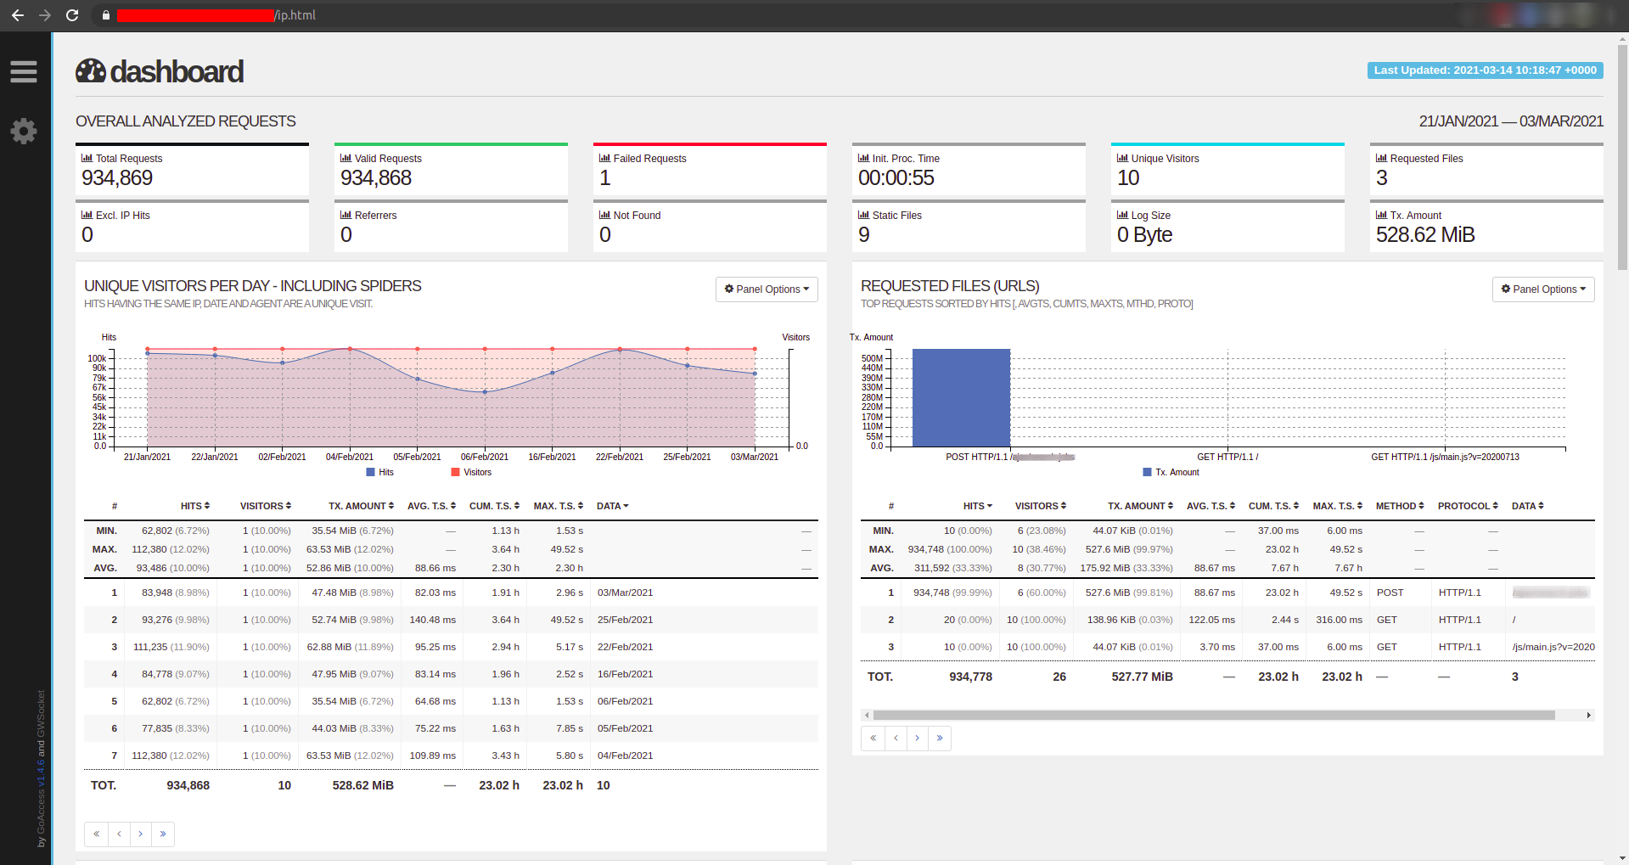Go to next page in visitors table
This screenshot has width=1629, height=865.
141,834
